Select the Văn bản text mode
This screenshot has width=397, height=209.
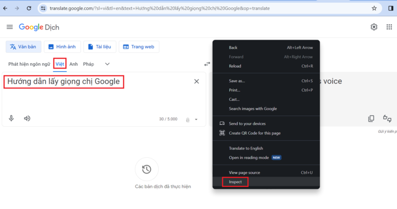(x=23, y=46)
